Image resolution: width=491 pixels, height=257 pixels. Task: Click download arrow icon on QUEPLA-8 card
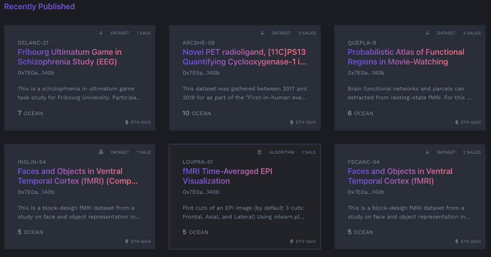(427, 33)
